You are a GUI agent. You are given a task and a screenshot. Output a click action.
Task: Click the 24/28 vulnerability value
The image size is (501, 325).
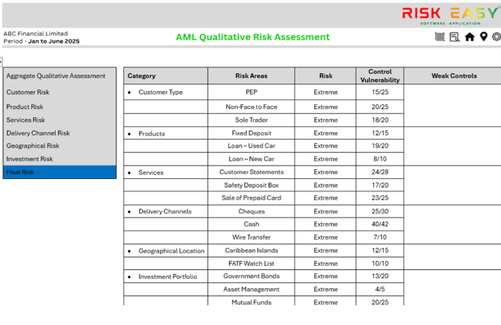point(380,172)
